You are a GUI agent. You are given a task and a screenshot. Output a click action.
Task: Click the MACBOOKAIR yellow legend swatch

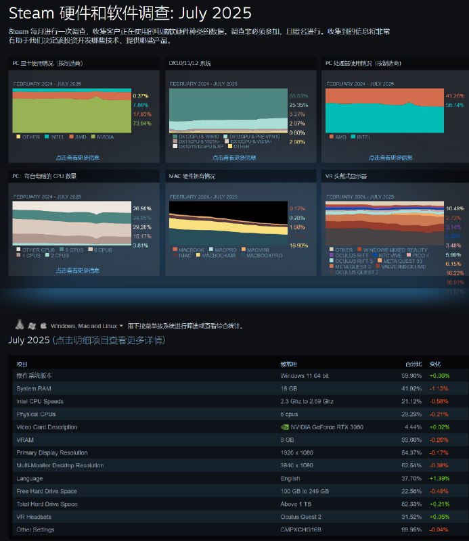pos(198,255)
